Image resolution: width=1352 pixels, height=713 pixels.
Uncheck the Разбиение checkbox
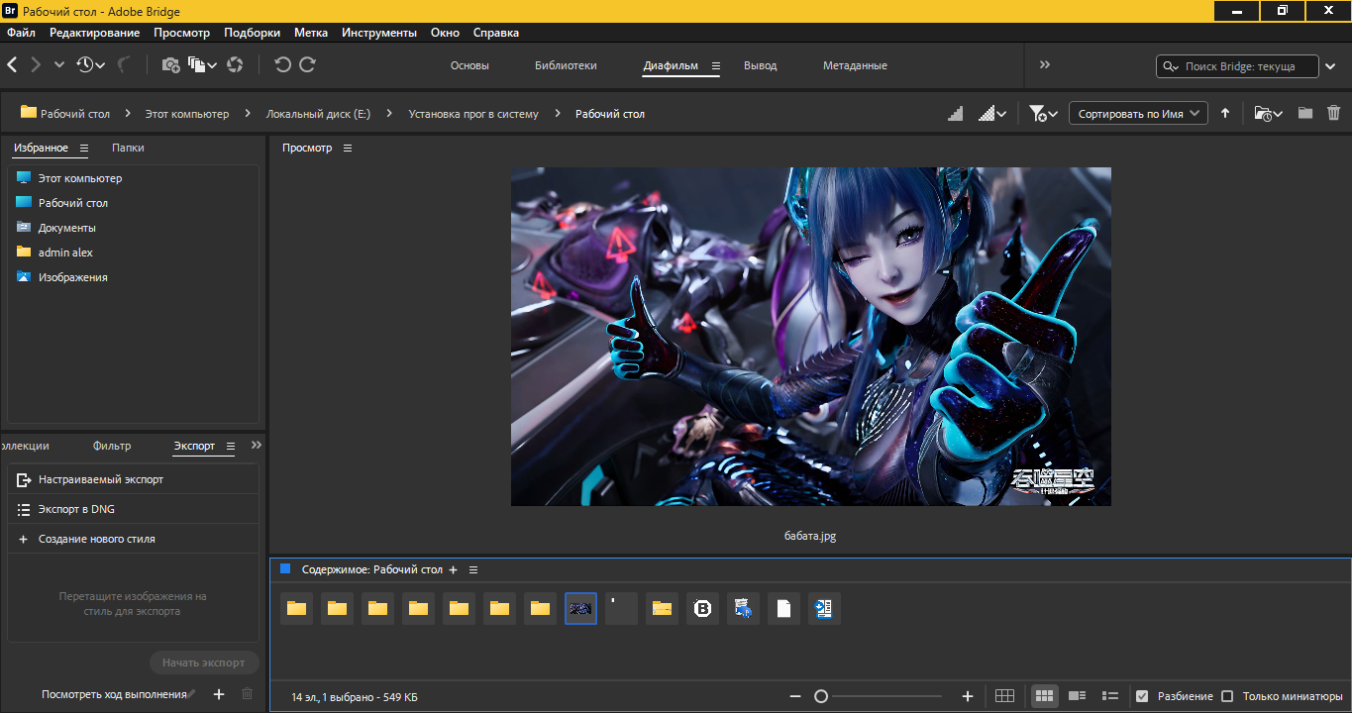click(x=1142, y=696)
